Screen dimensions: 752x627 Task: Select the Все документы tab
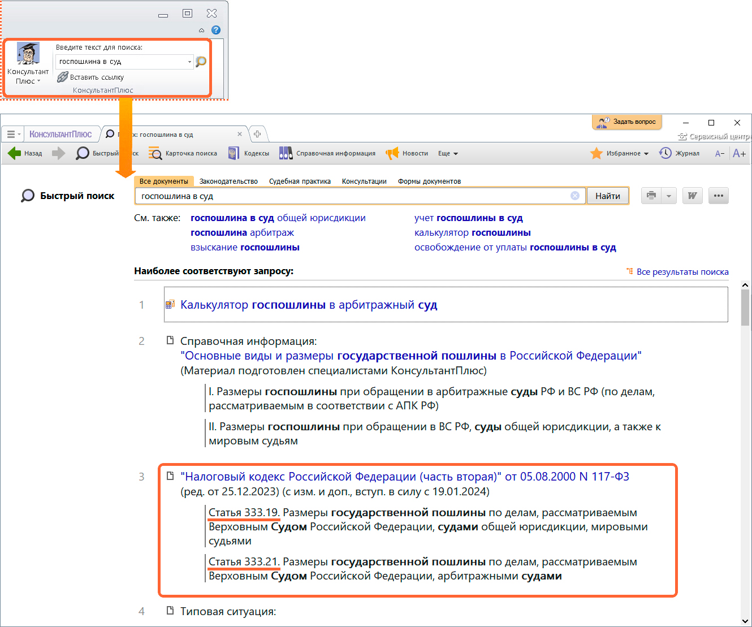163,181
